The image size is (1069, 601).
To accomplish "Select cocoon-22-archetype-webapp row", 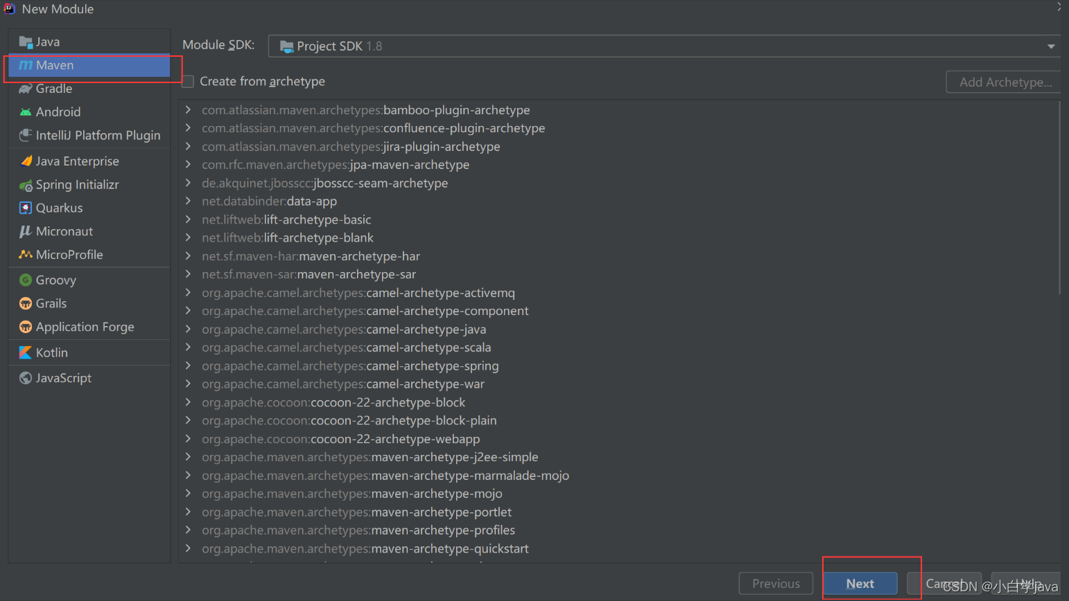I will coord(619,439).
